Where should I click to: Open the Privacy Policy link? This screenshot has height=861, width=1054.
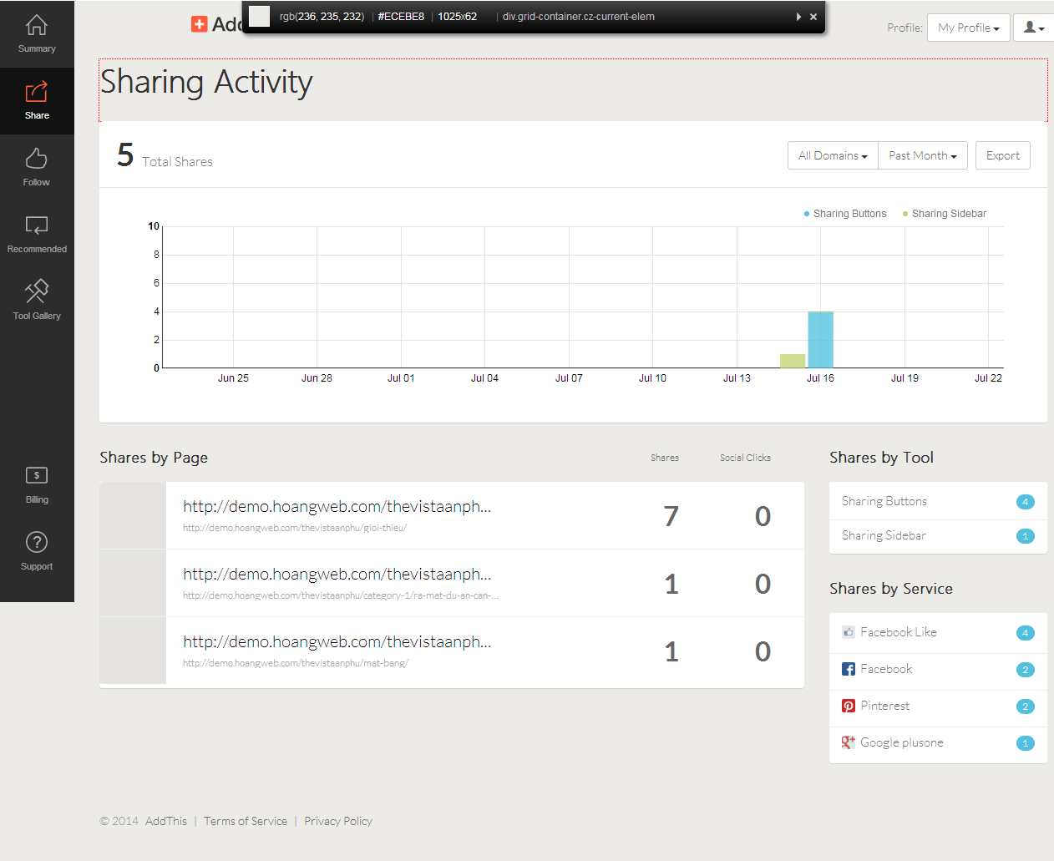point(338,821)
